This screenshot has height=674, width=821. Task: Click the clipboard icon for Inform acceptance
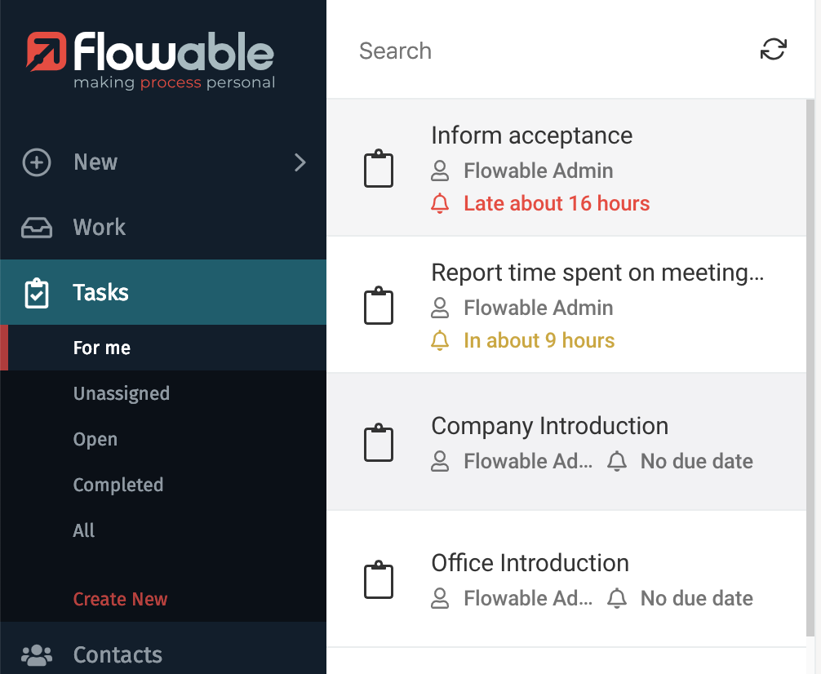pyautogui.click(x=378, y=170)
